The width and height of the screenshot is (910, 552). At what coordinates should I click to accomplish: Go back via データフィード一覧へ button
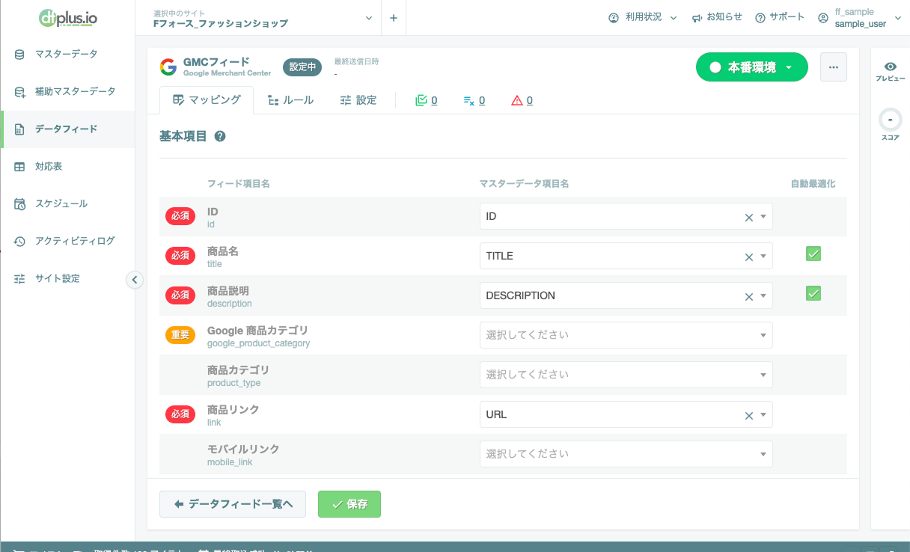coord(232,503)
